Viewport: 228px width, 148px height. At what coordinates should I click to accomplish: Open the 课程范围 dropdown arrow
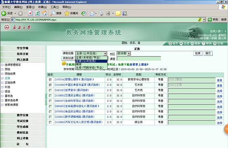[x=105, y=53]
